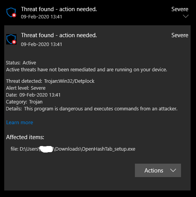This screenshot has width=196, height=197.
Task: Click the 'Affected items:' heading
Action: [x=25, y=137]
